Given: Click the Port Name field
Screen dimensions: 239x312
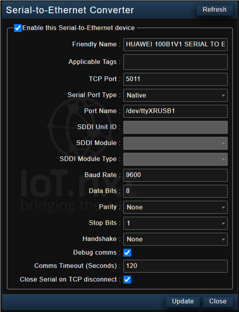Looking at the screenshot, I should [175, 111].
